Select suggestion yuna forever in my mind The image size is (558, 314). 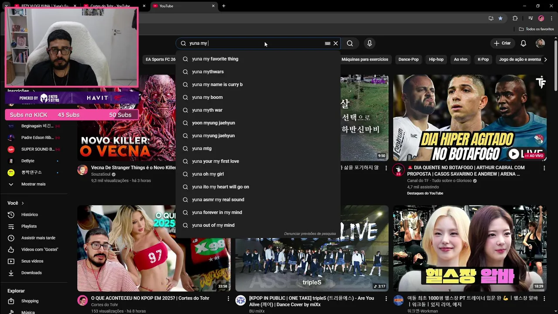coord(258,212)
